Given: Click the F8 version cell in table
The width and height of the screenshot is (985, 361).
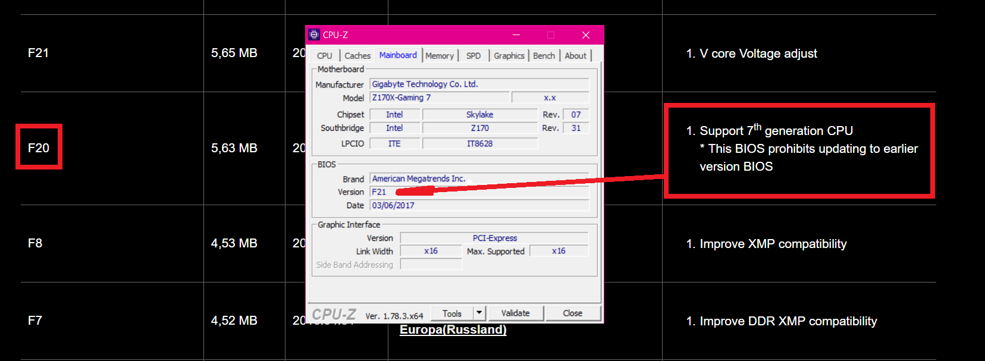Looking at the screenshot, I should pyautogui.click(x=35, y=243).
